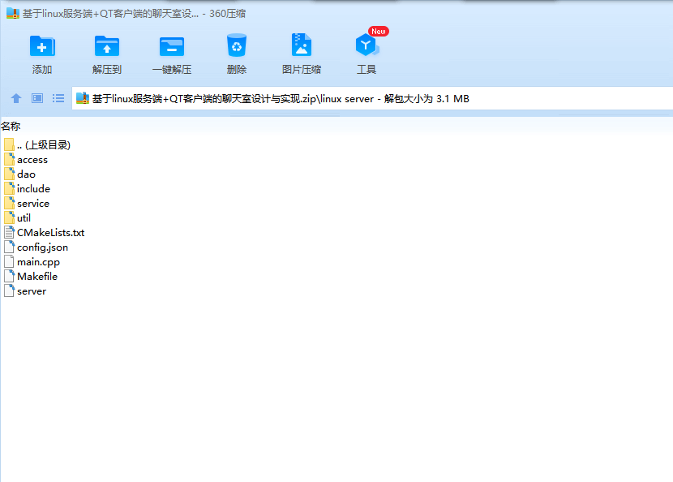Select the service folder icon
673x482 pixels.
pyautogui.click(x=10, y=203)
